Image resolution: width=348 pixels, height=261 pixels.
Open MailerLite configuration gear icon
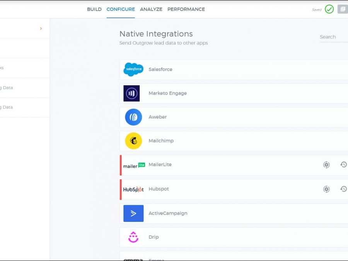point(326,165)
